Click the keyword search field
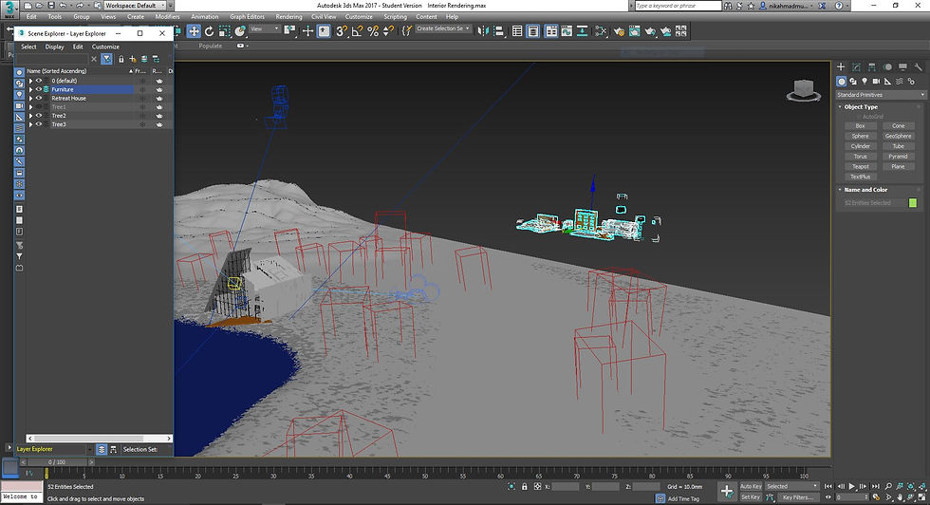The image size is (930, 505). coord(678,6)
